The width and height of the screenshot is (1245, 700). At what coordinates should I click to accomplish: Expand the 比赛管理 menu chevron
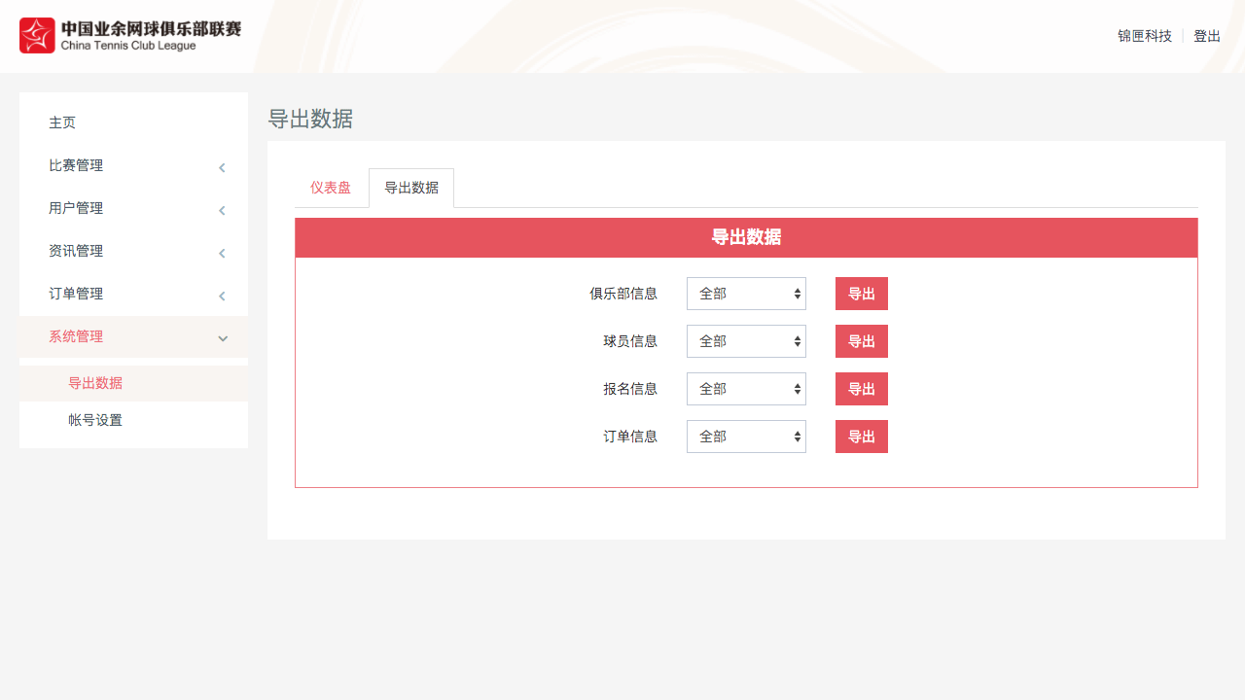(222, 167)
